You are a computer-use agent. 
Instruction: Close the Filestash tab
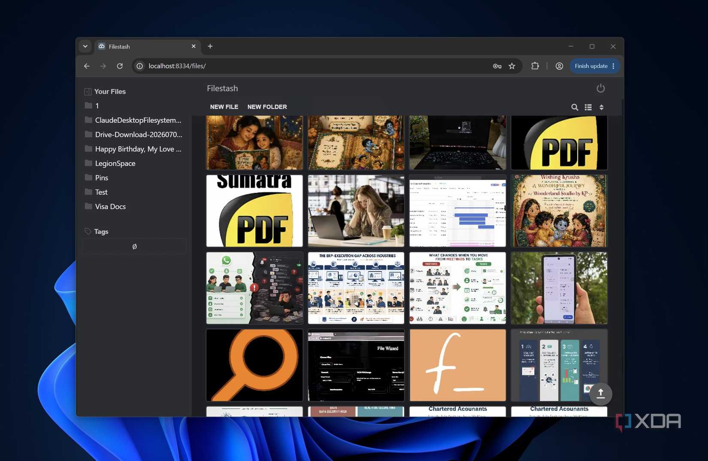(x=194, y=46)
